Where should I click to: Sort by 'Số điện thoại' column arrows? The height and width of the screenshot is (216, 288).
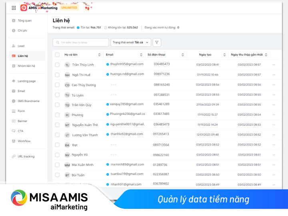[x=183, y=55]
